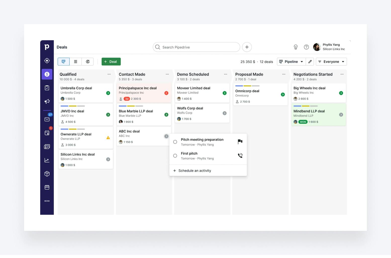The image size is (391, 258).
Task: Open the Insights chart icon in sidebar
Action: click(47, 160)
